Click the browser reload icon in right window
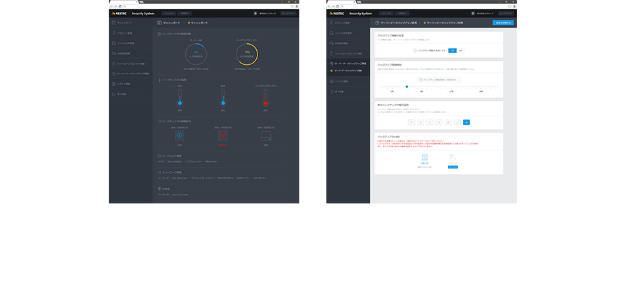This screenshot has height=294, width=625. [338, 6]
